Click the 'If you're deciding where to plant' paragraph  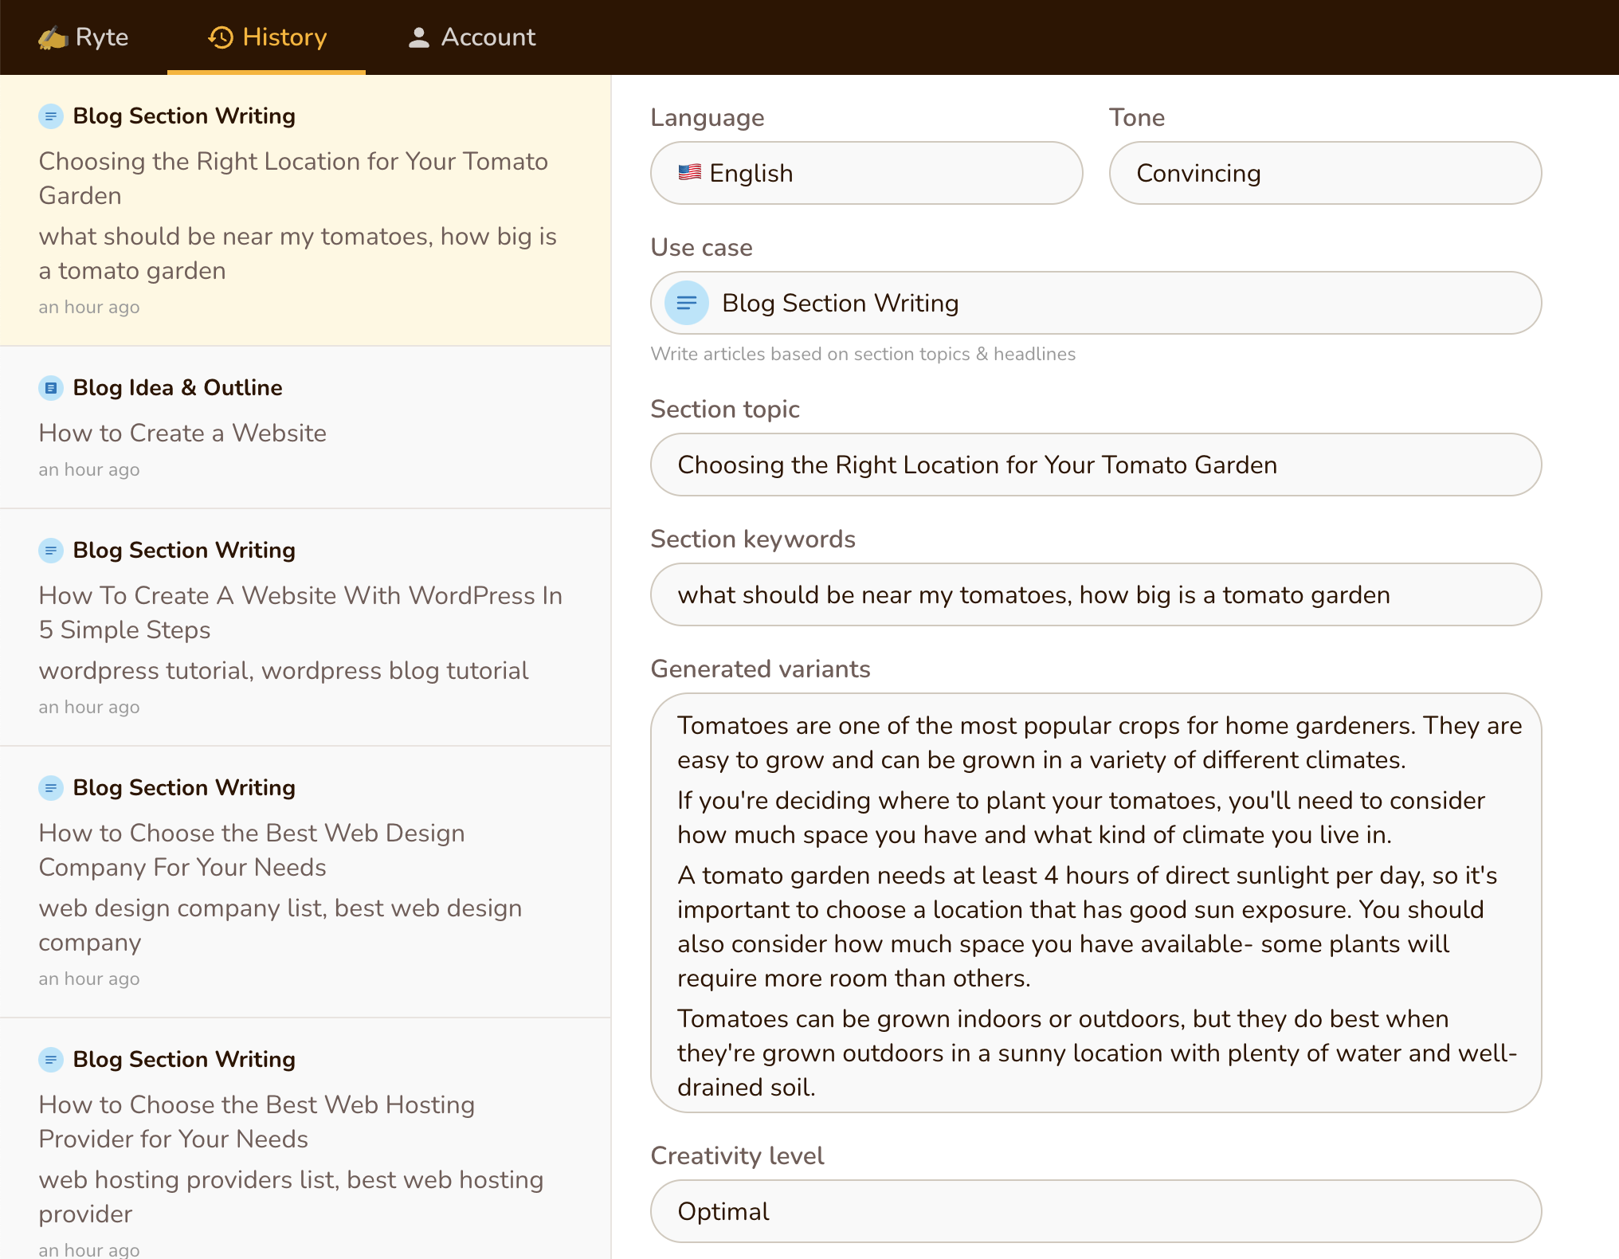pyautogui.click(x=1081, y=818)
